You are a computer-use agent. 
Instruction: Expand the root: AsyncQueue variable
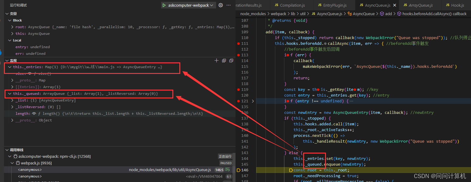click(12, 27)
